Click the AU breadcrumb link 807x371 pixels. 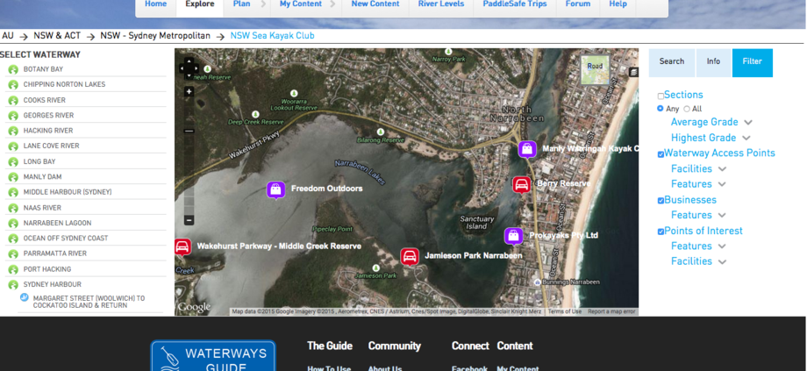tap(8, 35)
